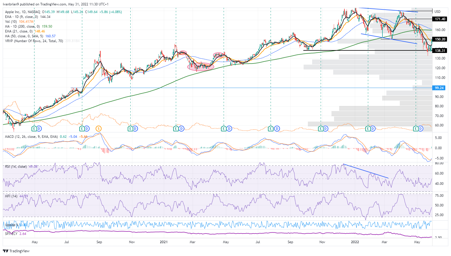The width and height of the screenshot is (451, 256).
Task: Click the leftmost earnings E marker
Action: pos(34,129)
